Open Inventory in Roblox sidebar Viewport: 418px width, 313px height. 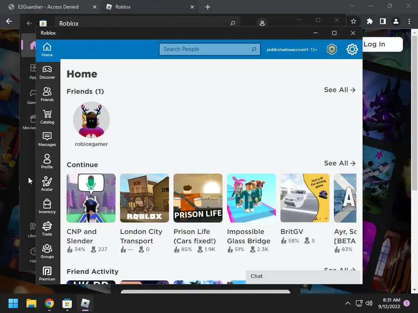47,207
